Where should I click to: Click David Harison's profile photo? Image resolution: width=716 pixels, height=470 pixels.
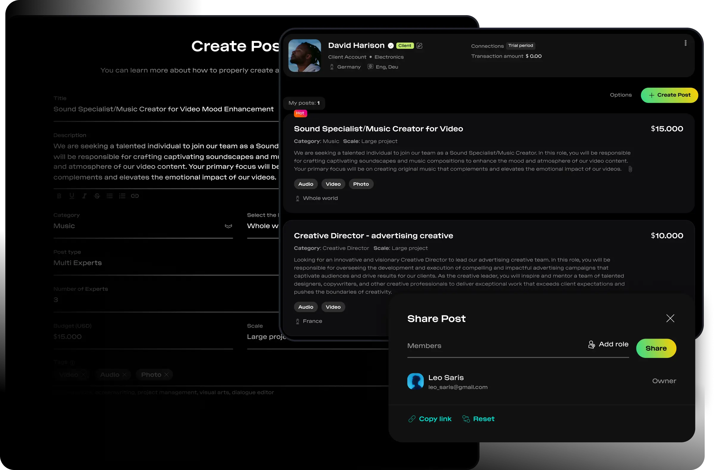pos(305,56)
